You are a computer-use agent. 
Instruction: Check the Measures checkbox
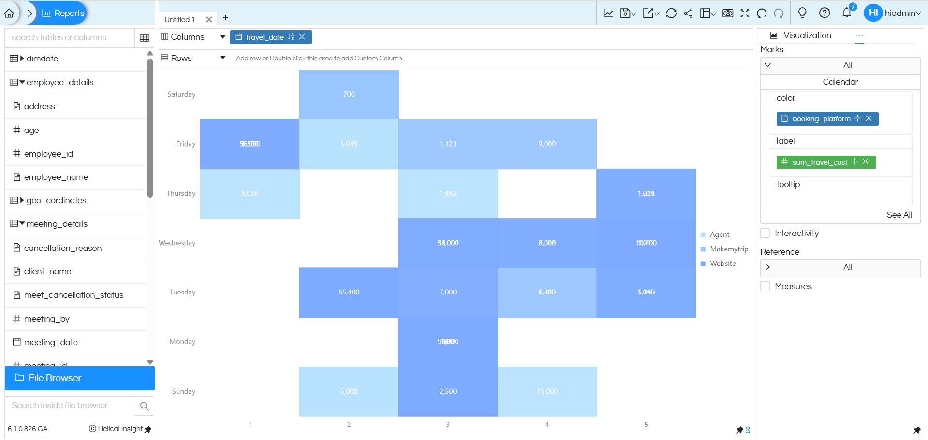point(765,286)
